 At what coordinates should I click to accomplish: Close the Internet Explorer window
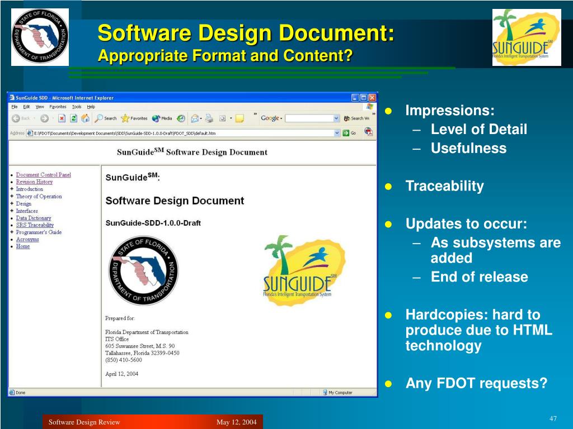click(372, 98)
